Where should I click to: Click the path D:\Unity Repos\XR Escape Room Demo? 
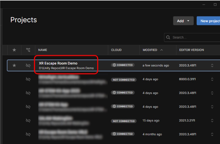pyautogui.click(x=66, y=68)
